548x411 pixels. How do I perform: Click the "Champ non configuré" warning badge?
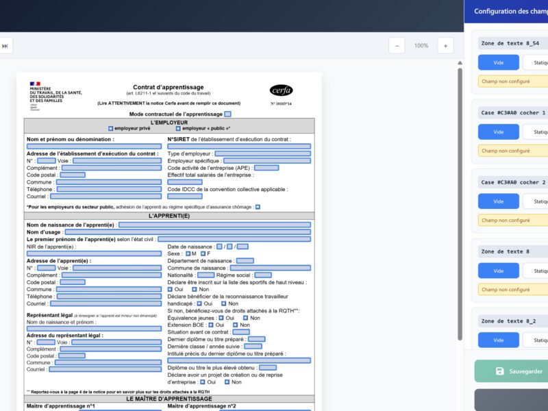(x=508, y=82)
